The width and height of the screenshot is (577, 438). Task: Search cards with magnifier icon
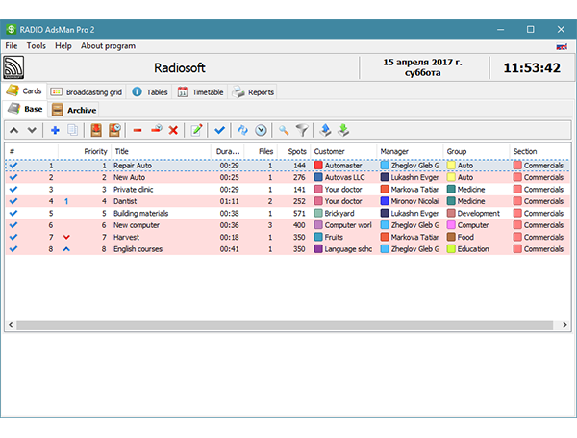284,130
